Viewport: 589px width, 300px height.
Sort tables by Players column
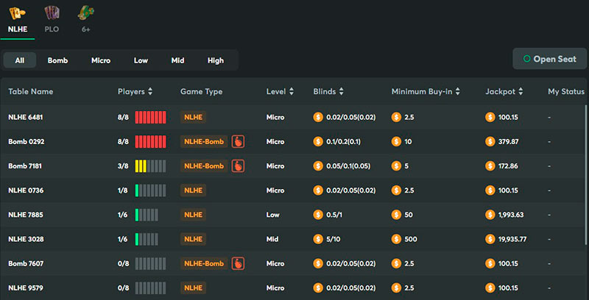tap(135, 92)
